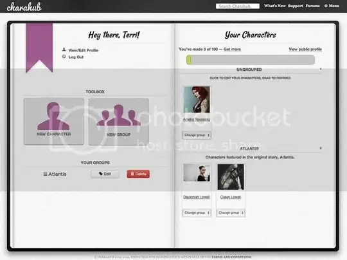Edit the Atlantis group
Image resolution: width=347 pixels, height=260 pixels.
[105, 174]
